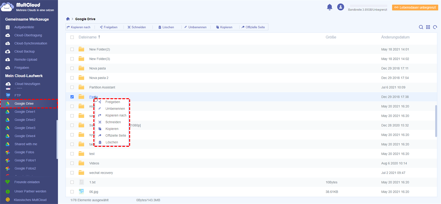Open Cloud Backup tool
The image size is (441, 204).
[x=24, y=51]
